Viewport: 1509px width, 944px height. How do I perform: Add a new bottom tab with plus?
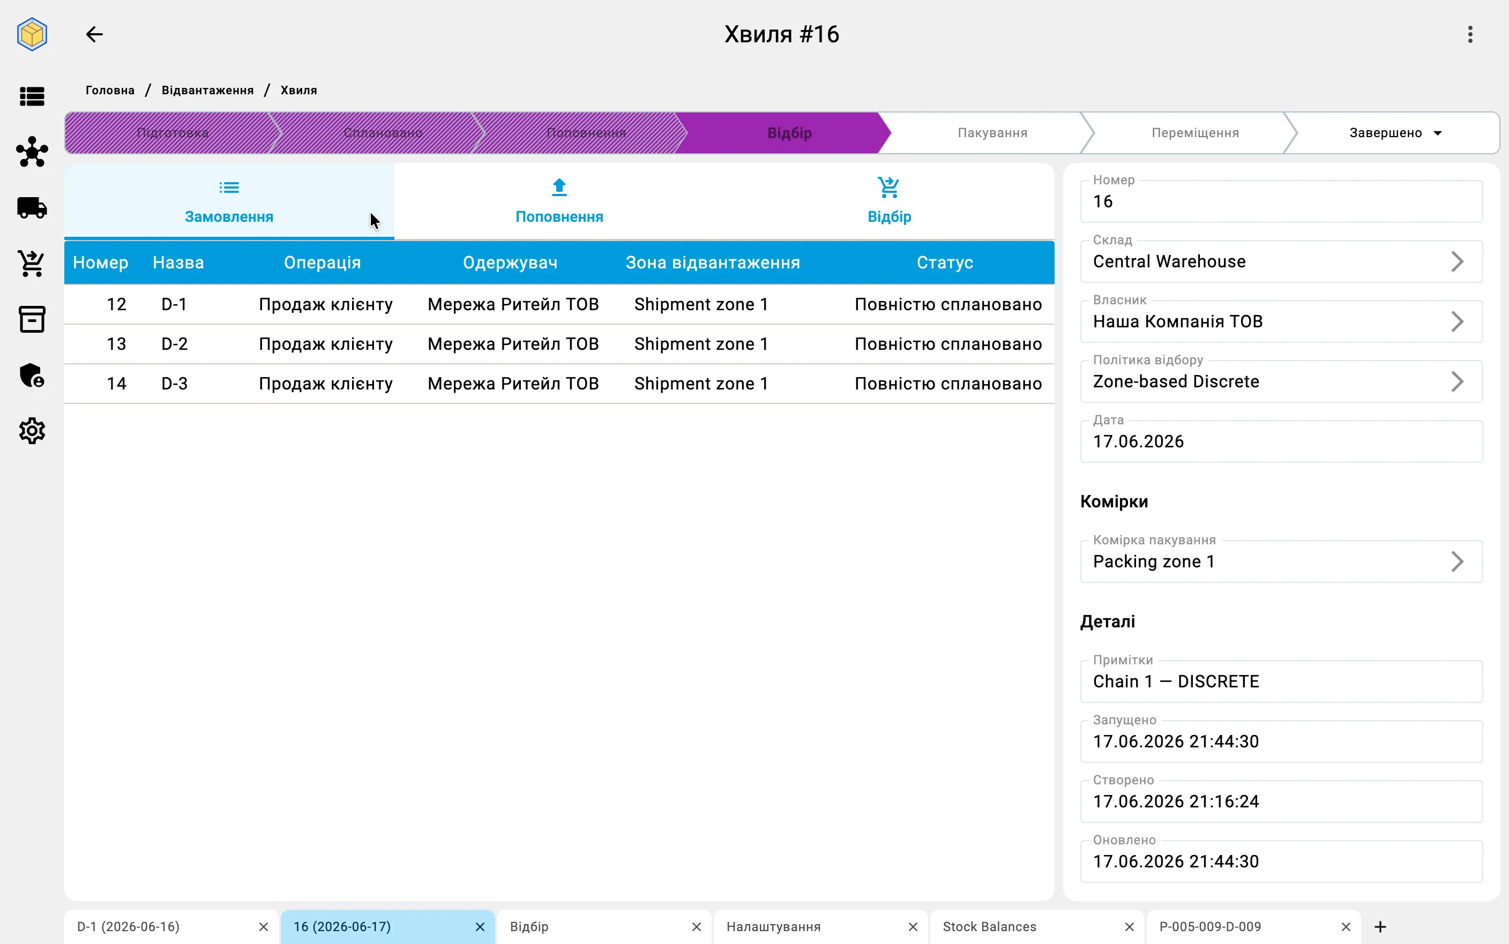[1380, 926]
